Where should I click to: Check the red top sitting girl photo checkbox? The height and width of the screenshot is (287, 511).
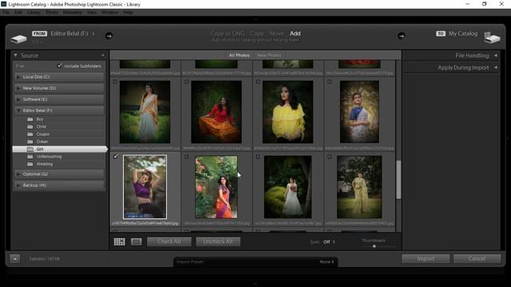(187, 81)
